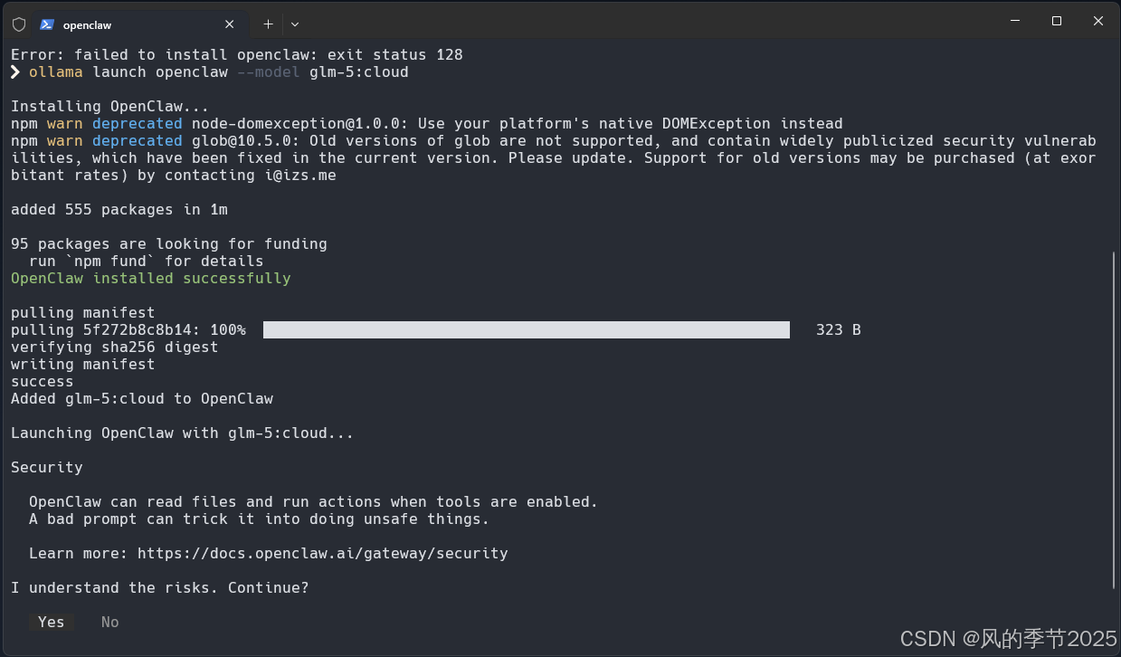Choose No at the risks prompt
Screen dimensions: 1121x657
(x=110, y=622)
